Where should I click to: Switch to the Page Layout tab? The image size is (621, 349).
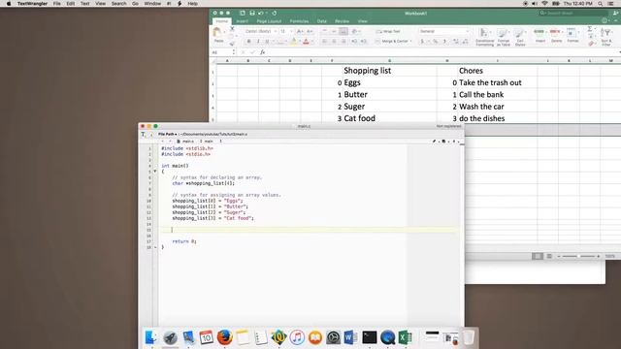point(269,21)
